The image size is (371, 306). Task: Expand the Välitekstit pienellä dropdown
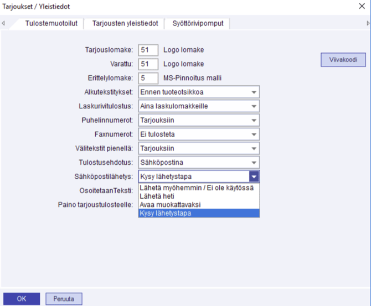(x=254, y=148)
